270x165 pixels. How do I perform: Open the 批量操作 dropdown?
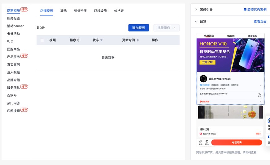click(x=166, y=28)
